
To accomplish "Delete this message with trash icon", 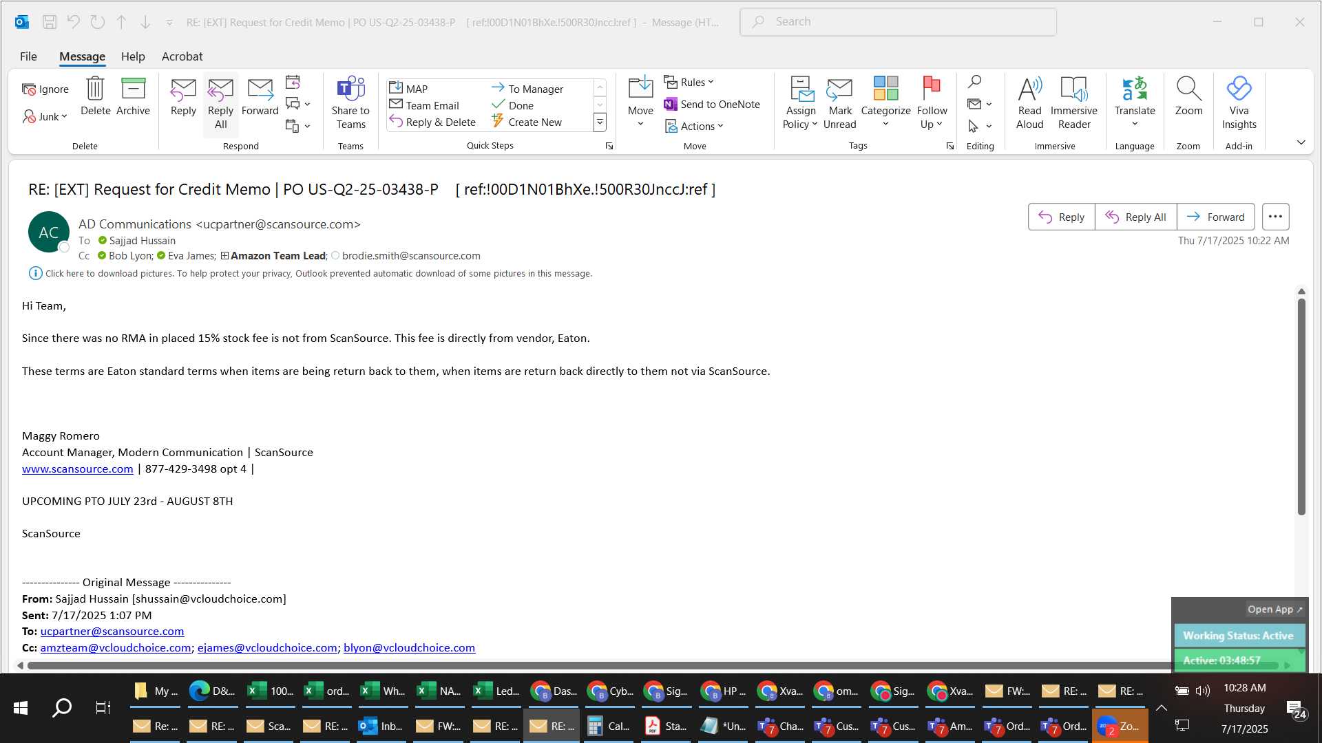I will pyautogui.click(x=95, y=96).
